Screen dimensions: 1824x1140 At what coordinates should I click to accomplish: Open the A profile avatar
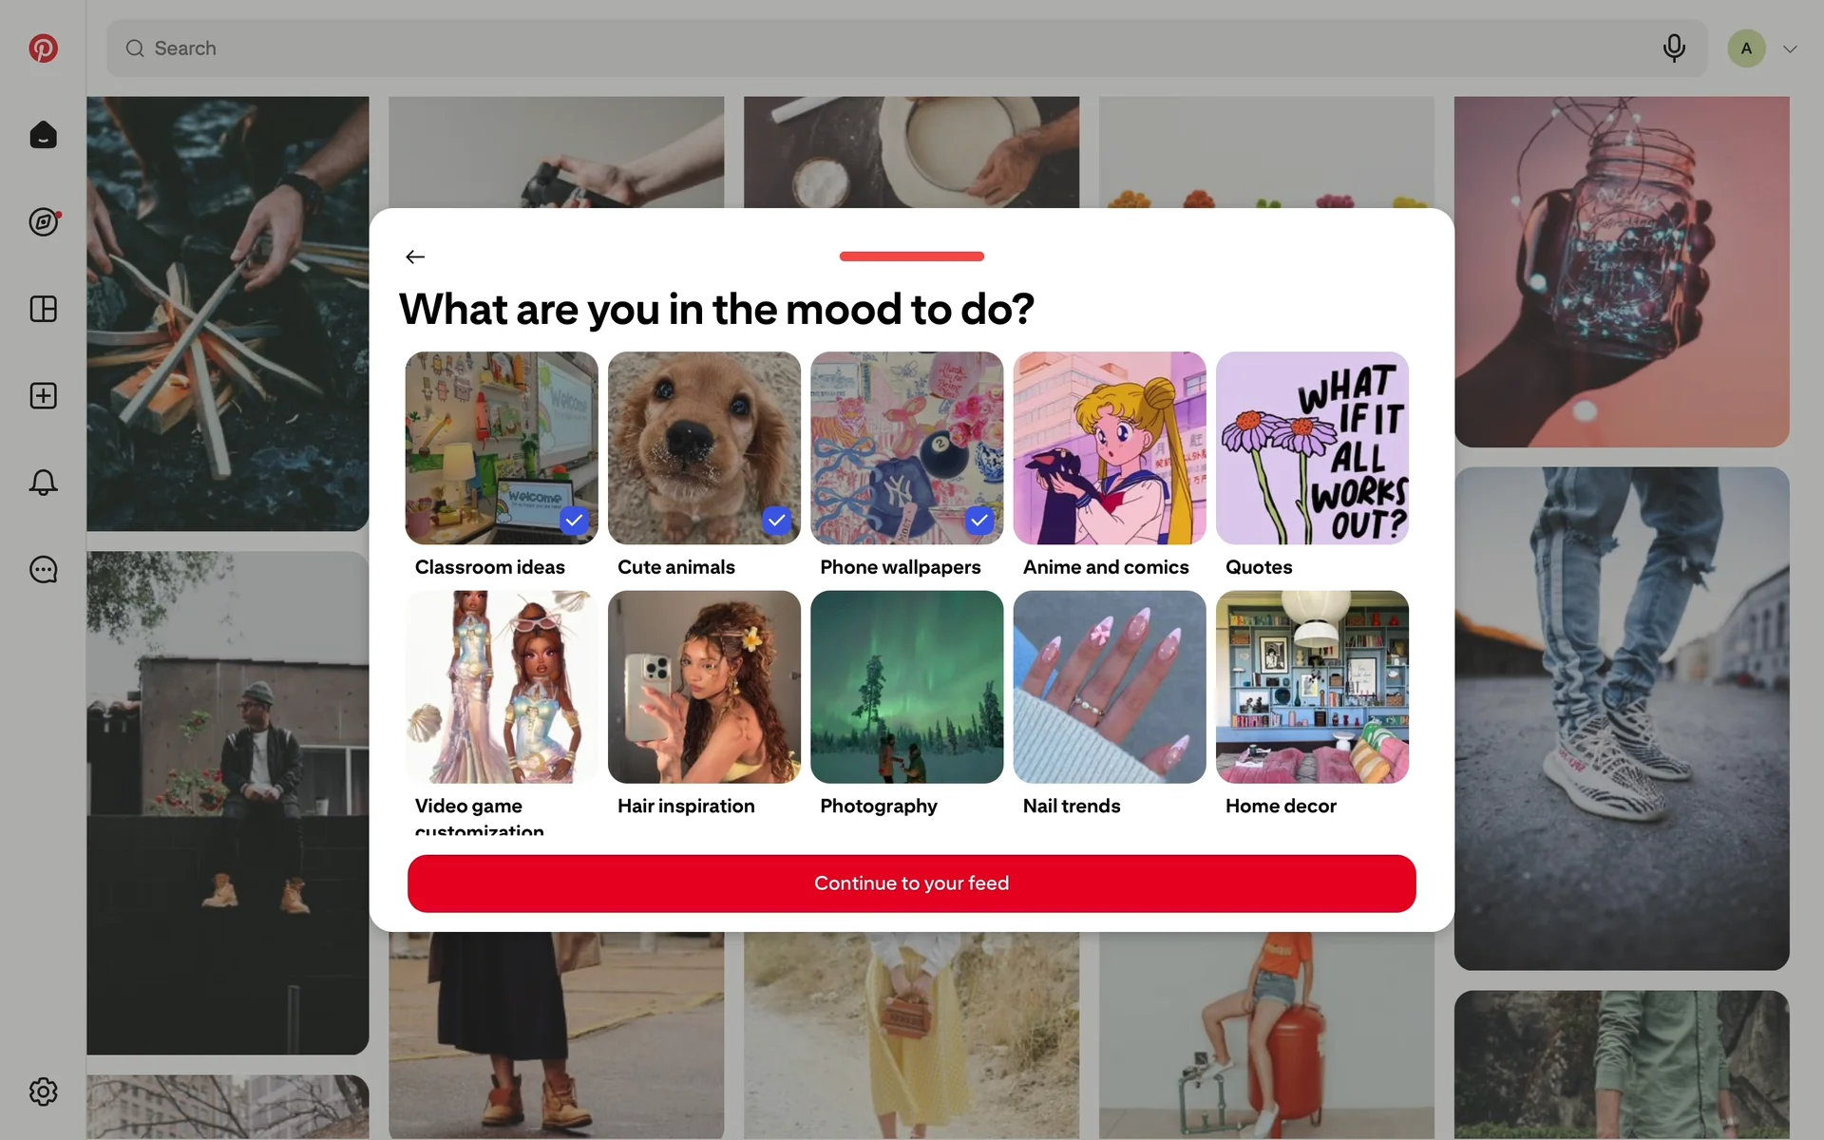click(1746, 48)
